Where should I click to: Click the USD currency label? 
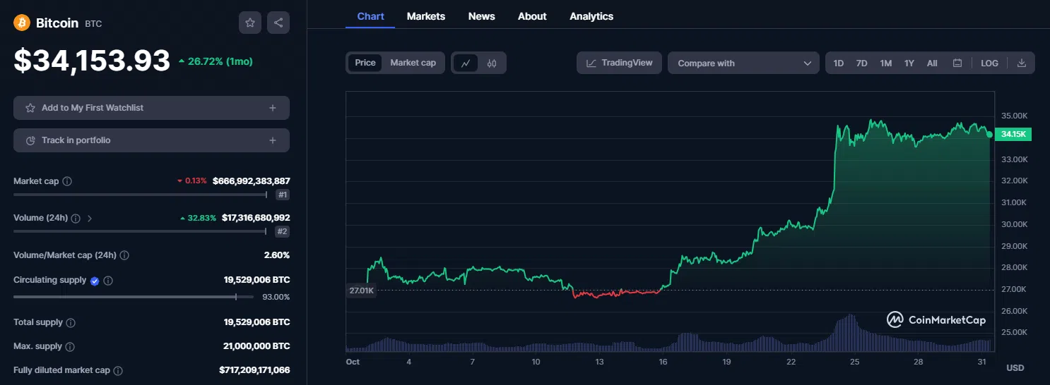(x=1015, y=368)
